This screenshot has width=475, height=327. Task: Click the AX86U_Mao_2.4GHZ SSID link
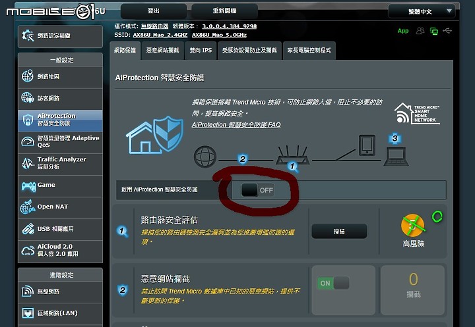pos(160,36)
